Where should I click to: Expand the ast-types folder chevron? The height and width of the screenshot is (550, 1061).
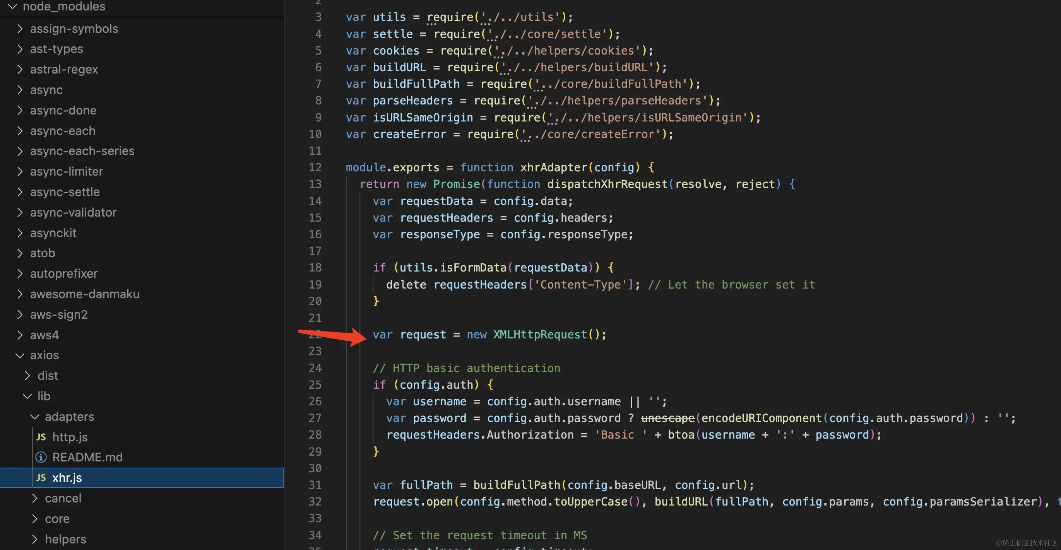20,49
